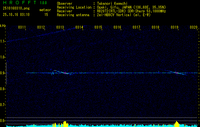The width and height of the screenshot is (200, 127).
Task: Click time axis label 0317
Action: (136, 27)
